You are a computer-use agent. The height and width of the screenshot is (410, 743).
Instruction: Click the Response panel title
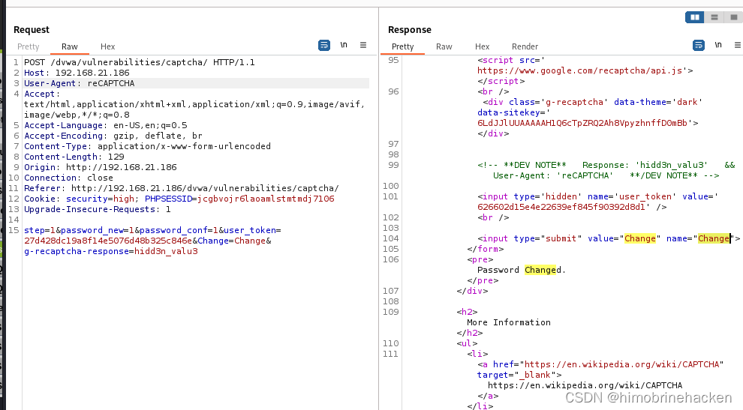click(x=410, y=30)
